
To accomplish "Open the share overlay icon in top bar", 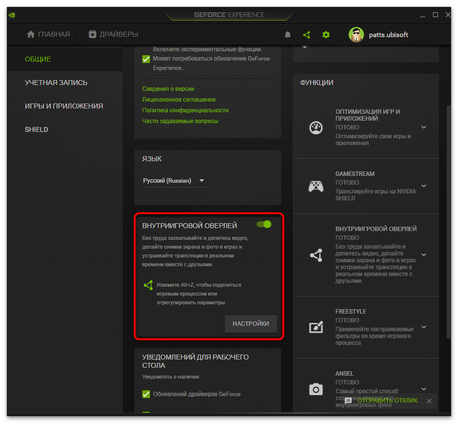I will coord(306,35).
